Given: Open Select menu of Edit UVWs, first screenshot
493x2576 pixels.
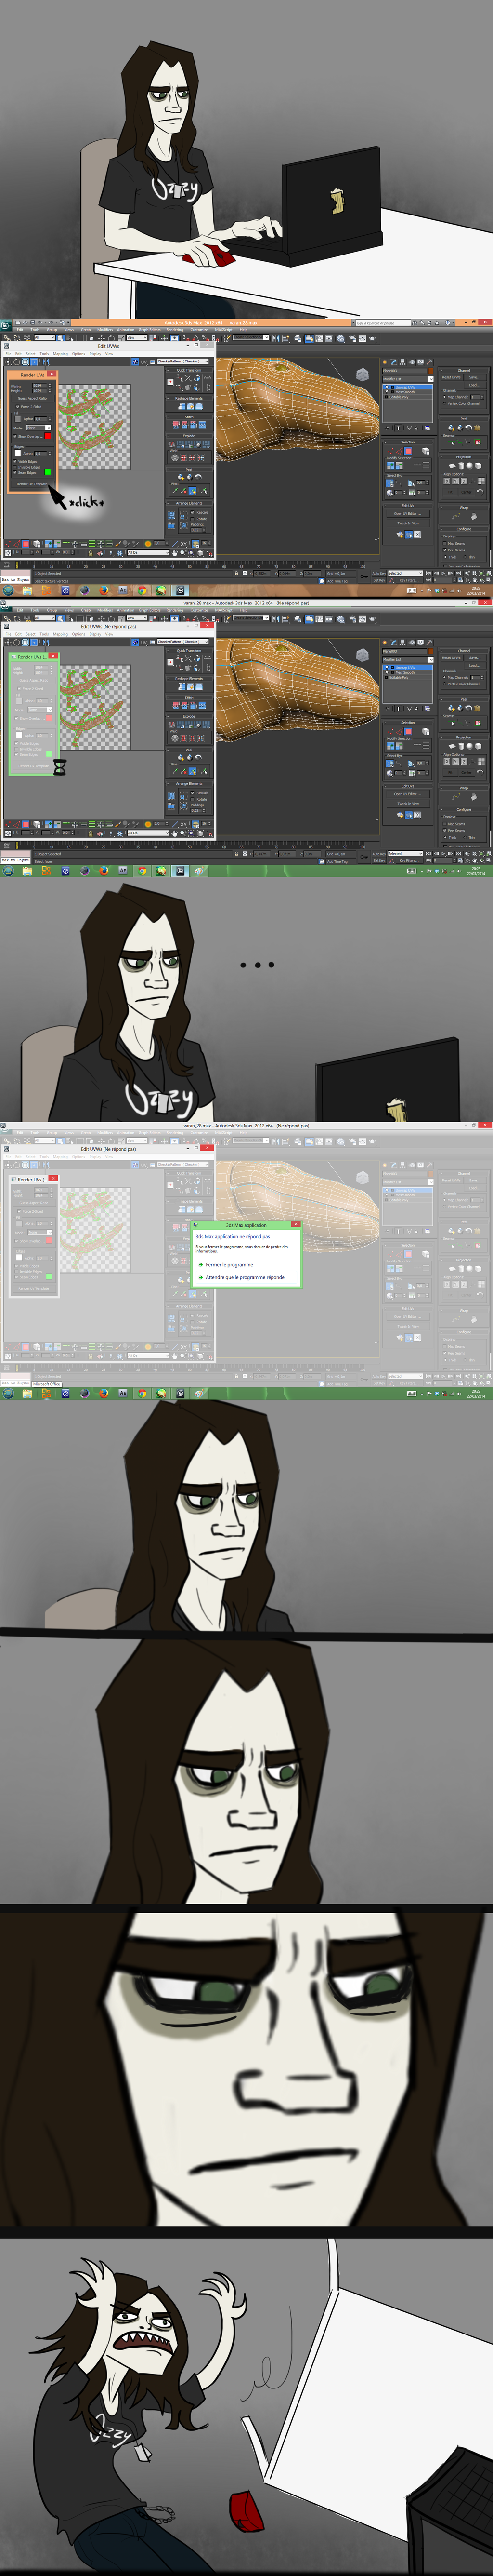Looking at the screenshot, I should click(x=30, y=354).
